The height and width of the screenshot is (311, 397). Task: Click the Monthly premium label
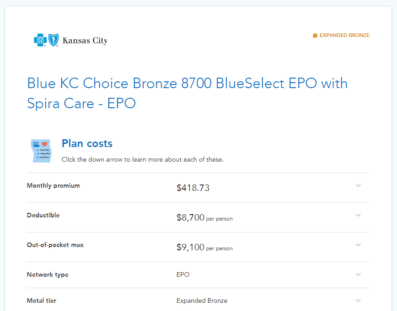pos(54,185)
